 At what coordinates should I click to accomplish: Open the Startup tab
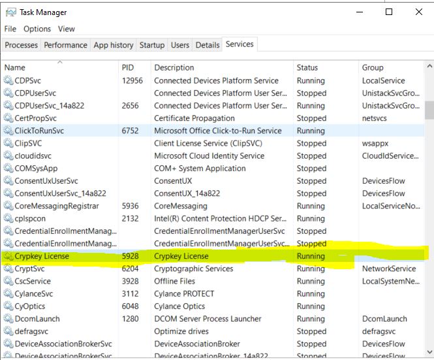[x=152, y=45]
